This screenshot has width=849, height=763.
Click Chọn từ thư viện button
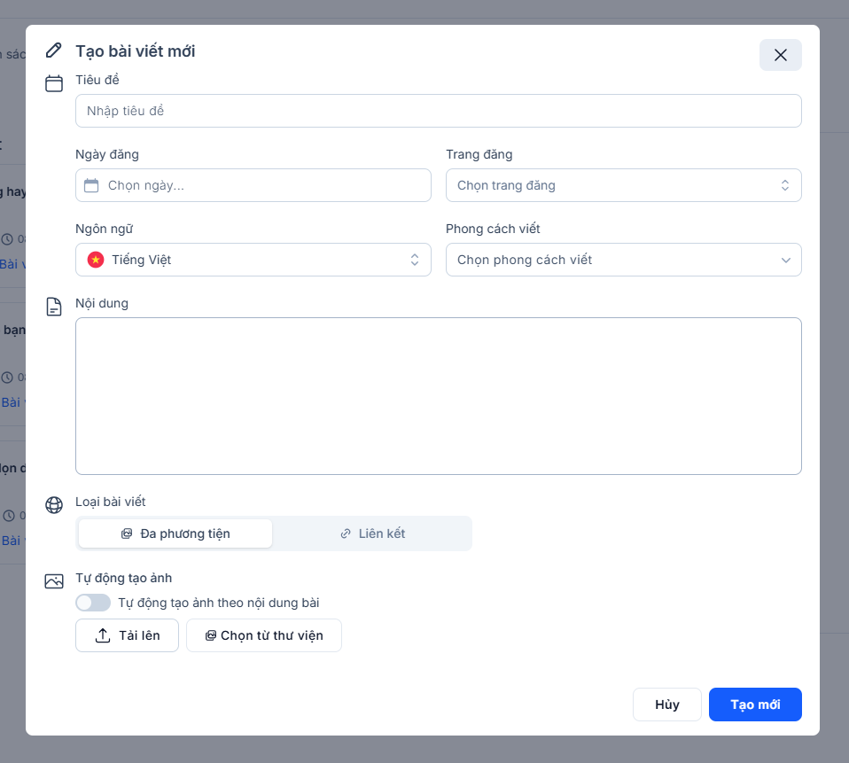[x=263, y=635]
